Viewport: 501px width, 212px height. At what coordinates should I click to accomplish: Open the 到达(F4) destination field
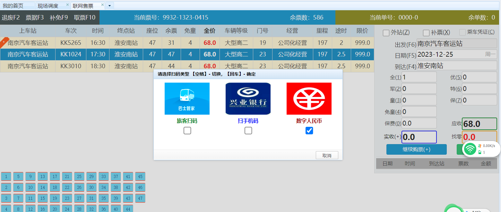pos(456,66)
